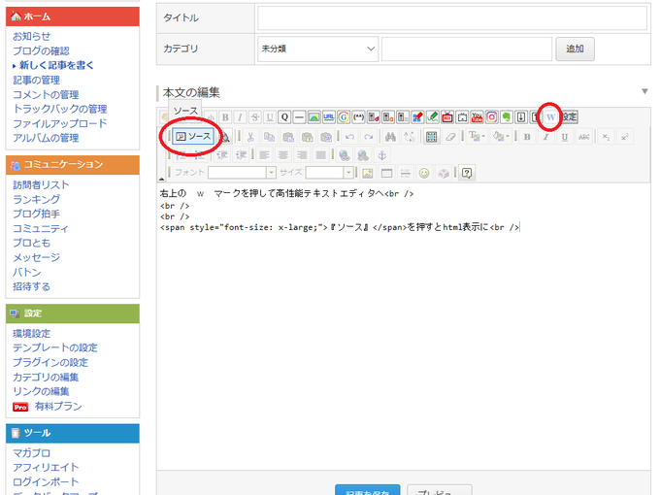The width and height of the screenshot is (660, 495).
Task: Click the anchor icon
Action: [381, 155]
